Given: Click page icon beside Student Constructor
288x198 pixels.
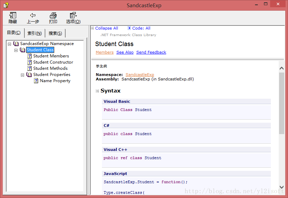Looking at the screenshot, I should 30,62.
